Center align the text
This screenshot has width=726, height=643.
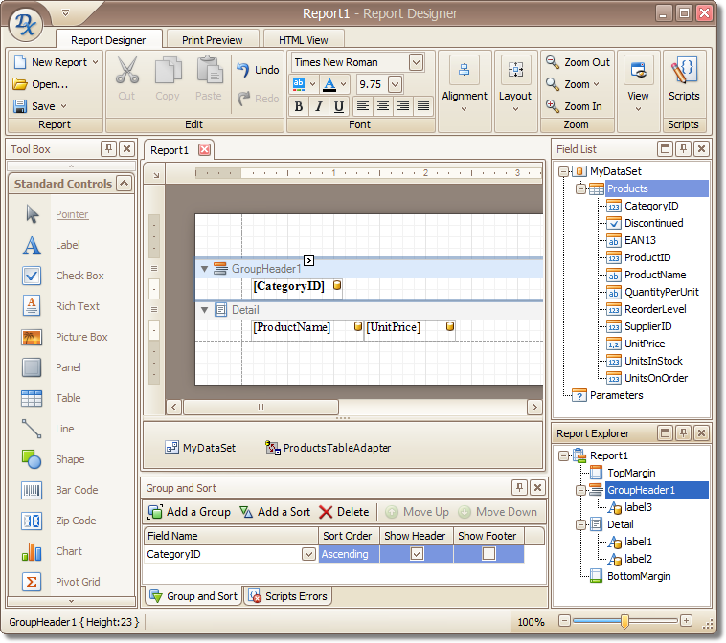tap(383, 106)
